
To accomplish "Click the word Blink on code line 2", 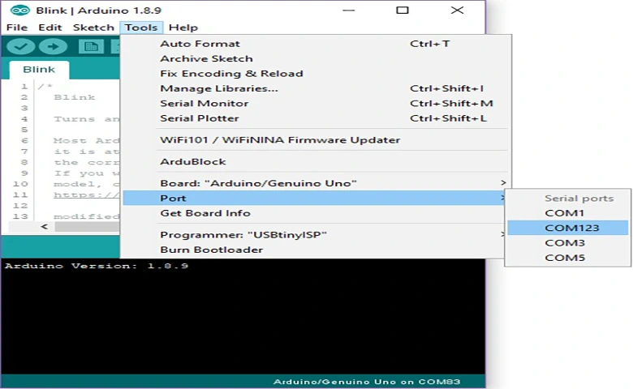I will [x=75, y=97].
